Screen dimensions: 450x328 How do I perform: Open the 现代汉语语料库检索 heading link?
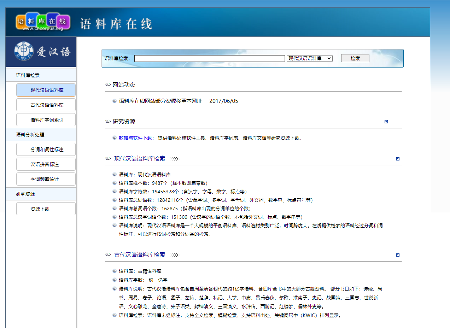pos(140,159)
